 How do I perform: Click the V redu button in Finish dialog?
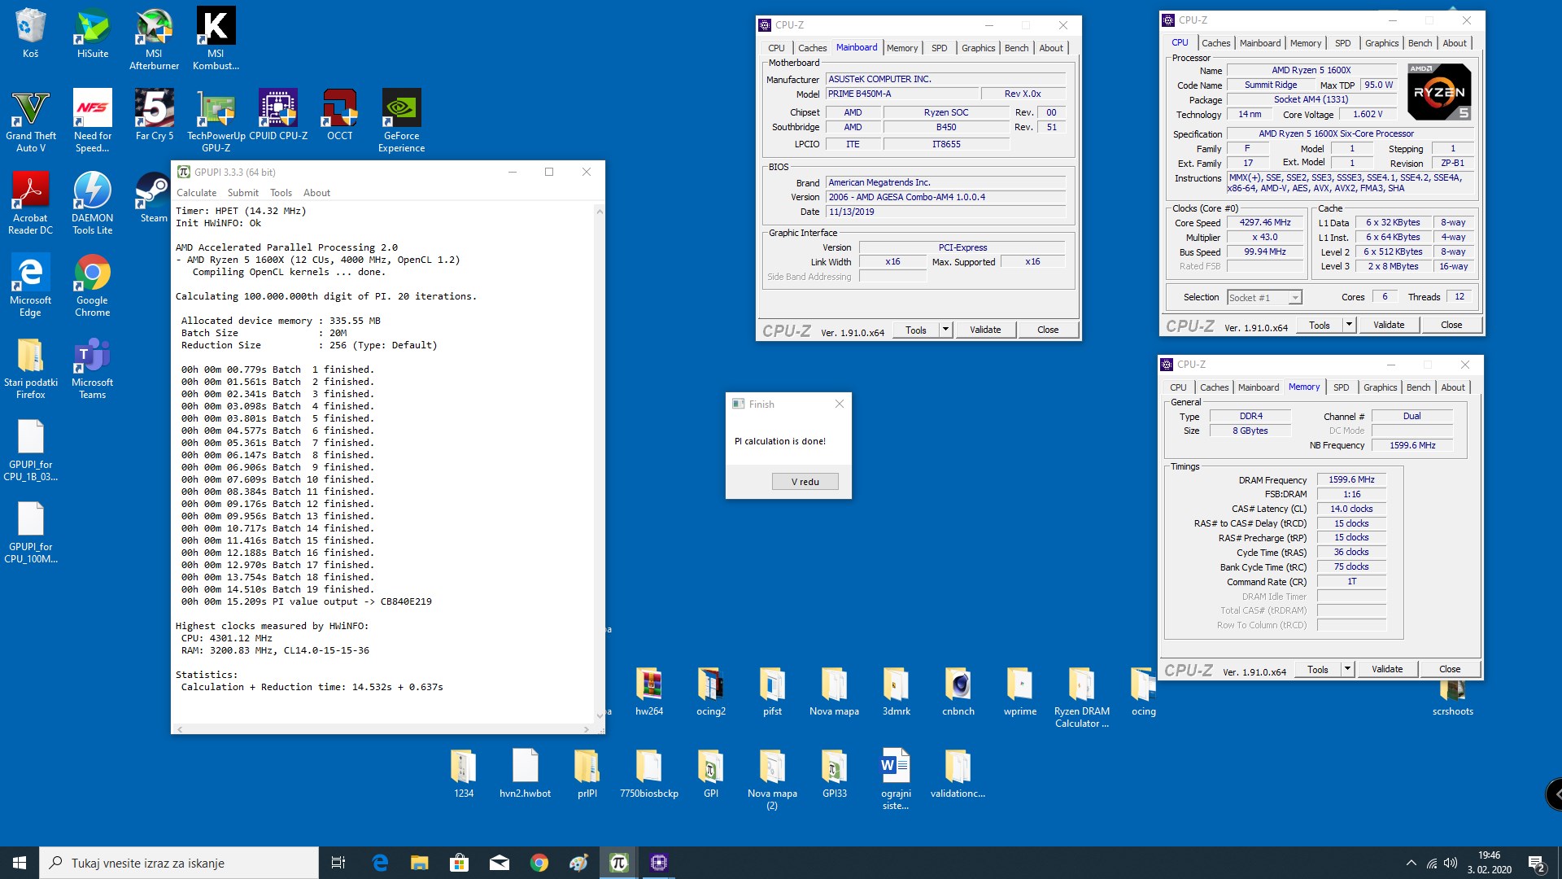805,482
